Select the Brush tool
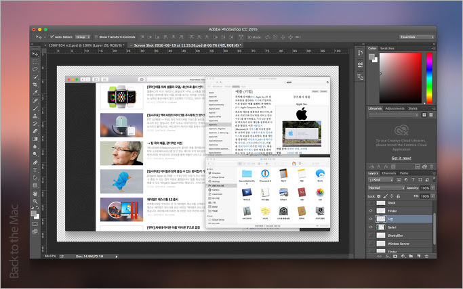The image size is (463, 289). click(35, 108)
